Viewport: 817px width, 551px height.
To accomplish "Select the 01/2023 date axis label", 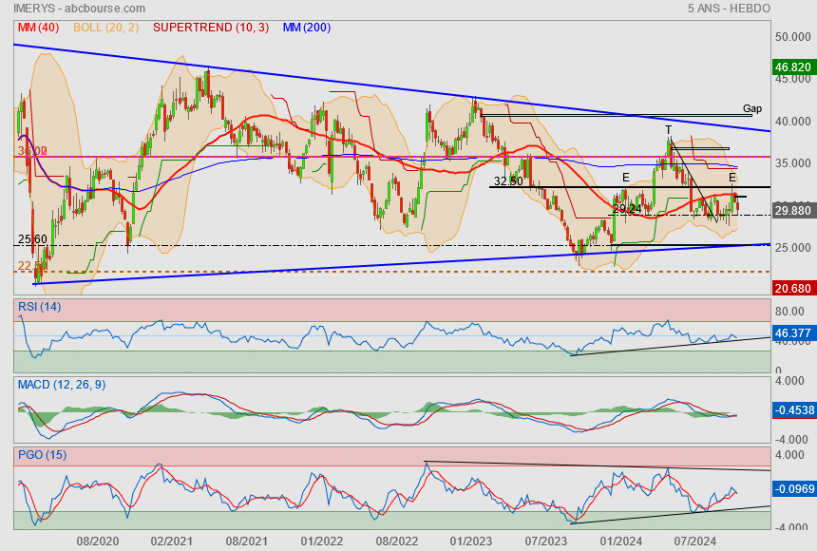I will [471, 541].
